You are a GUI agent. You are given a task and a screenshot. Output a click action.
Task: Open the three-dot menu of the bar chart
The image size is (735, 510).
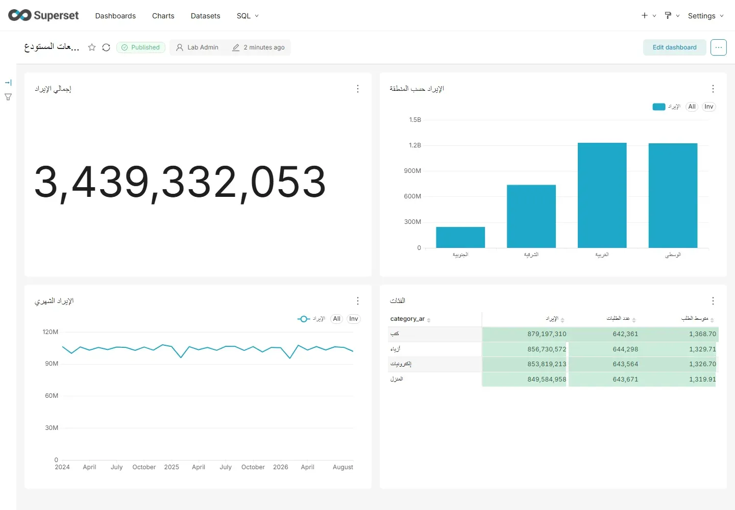click(x=713, y=89)
